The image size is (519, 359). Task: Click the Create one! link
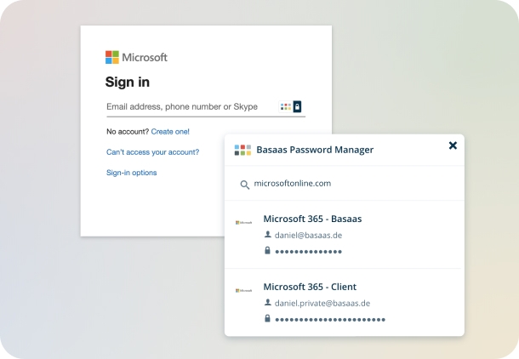tap(170, 132)
